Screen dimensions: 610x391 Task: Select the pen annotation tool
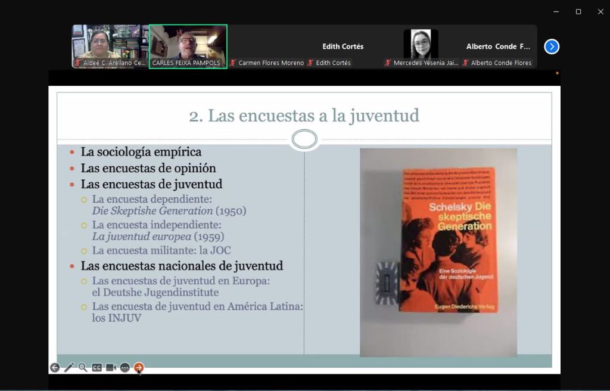point(69,368)
